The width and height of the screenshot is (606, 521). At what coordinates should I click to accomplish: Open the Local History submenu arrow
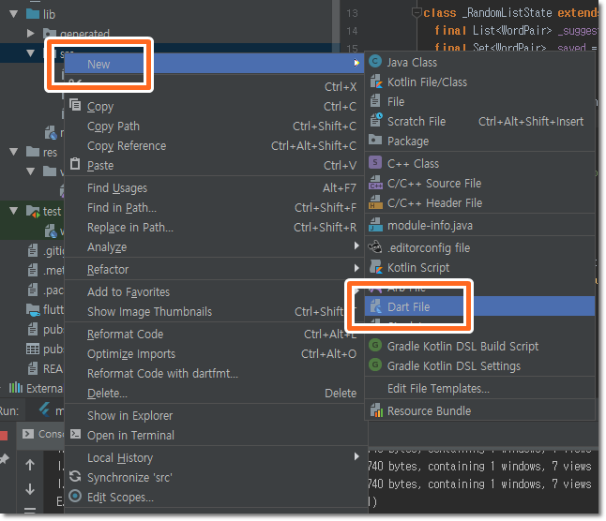(356, 456)
